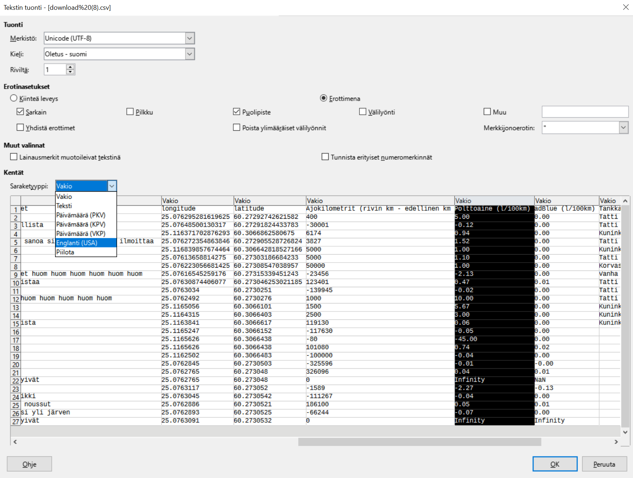This screenshot has width=633, height=478.
Task: Close the Tekstin tuonti dialog
Action: point(626,7)
